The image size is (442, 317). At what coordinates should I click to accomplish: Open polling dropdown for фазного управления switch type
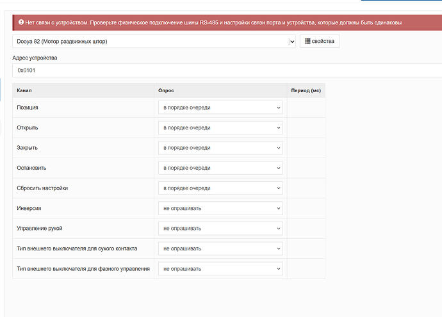pyautogui.click(x=220, y=268)
